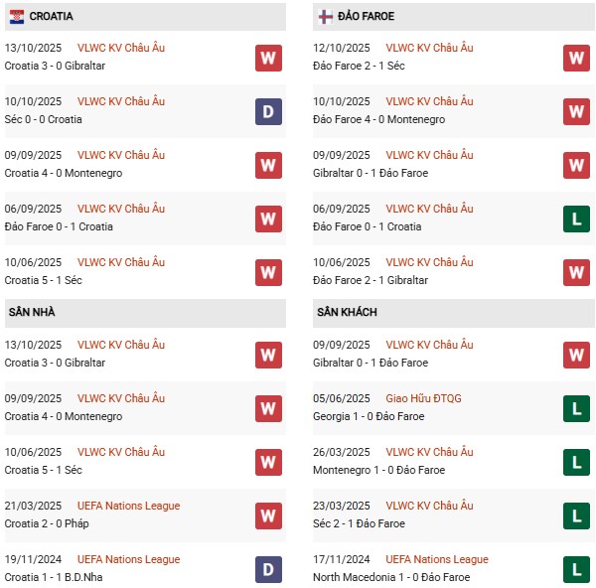Click L badge for Georgia 1-0 Đảo Faroe

click(576, 408)
